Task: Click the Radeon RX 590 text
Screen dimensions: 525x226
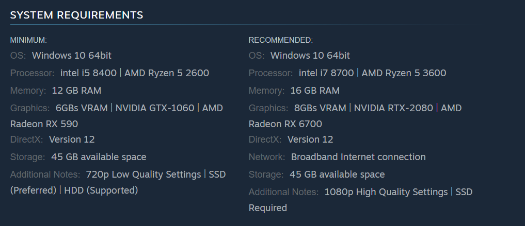Action: click(x=44, y=124)
